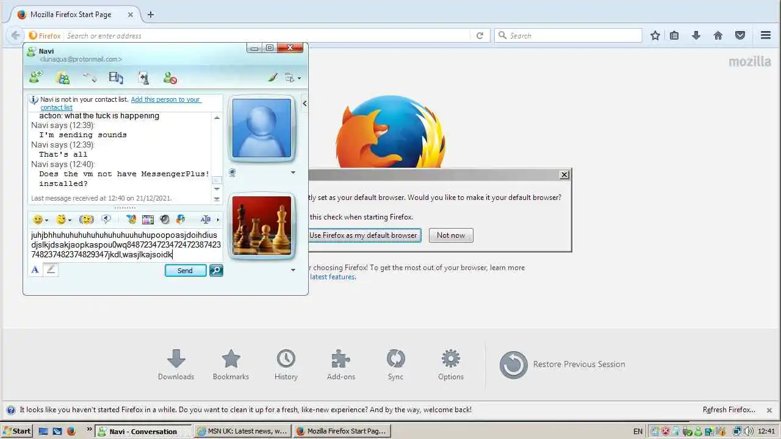Click the MSN butterfly activity icon
Image resolution: width=781 pixels, height=439 pixels.
point(181,220)
